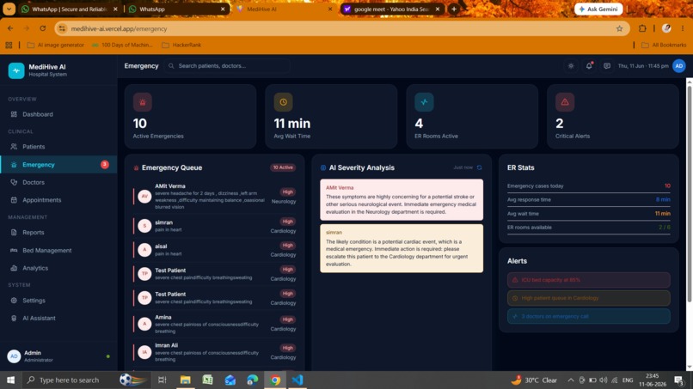Open simran severity analysis card
693x389 pixels.
[402, 248]
